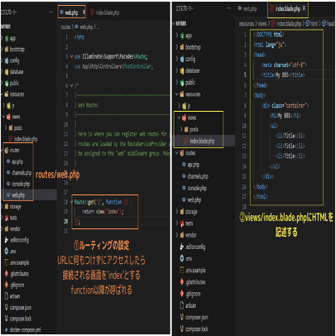Click .env gear icon in left window explorer
336x336 pixels.
7,251
